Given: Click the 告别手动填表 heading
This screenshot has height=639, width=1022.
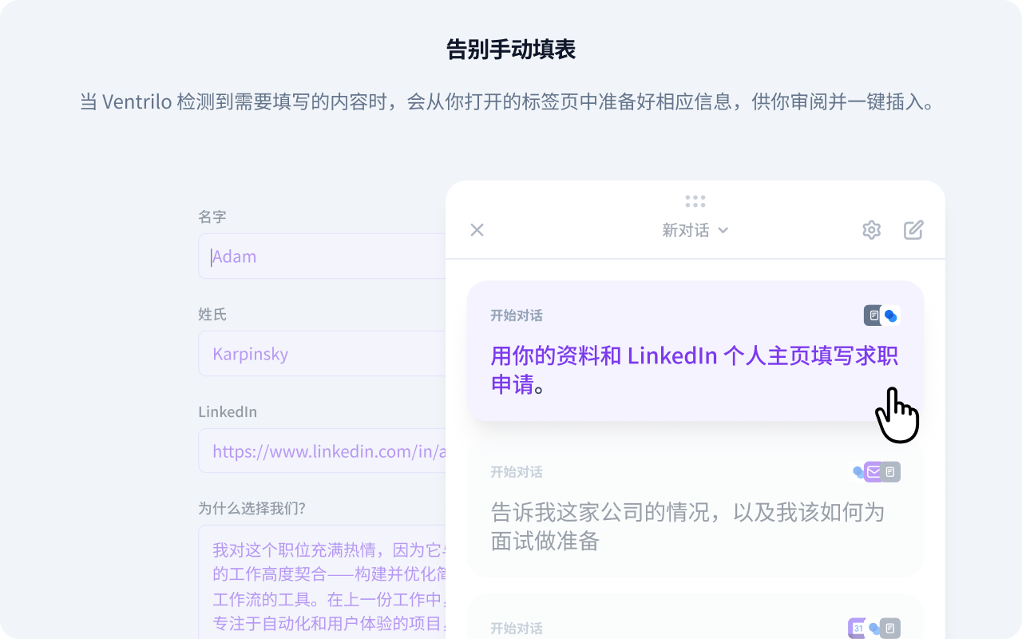Looking at the screenshot, I should coord(511,50).
